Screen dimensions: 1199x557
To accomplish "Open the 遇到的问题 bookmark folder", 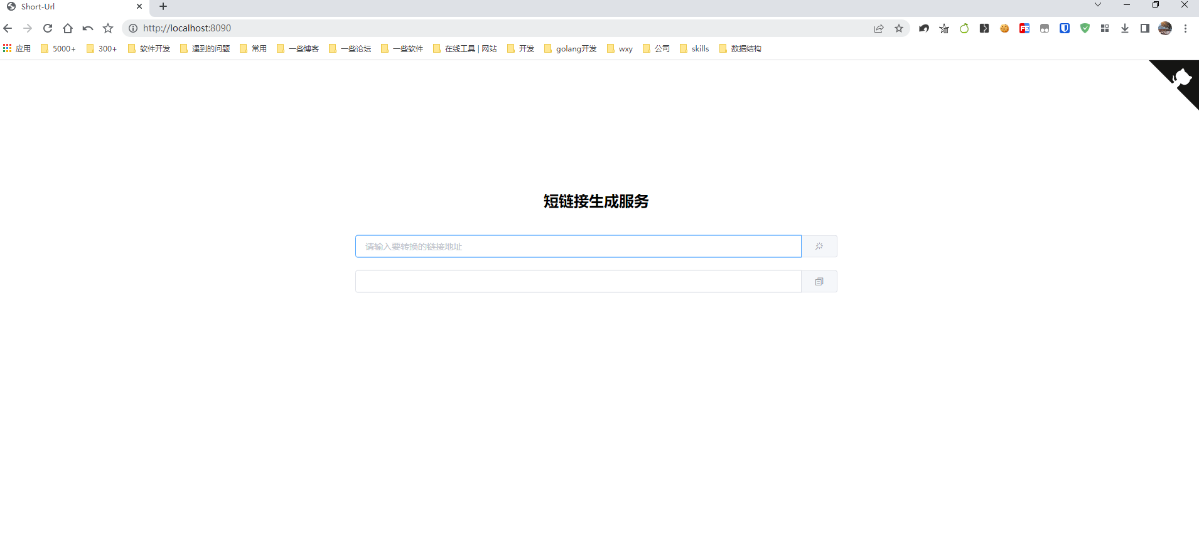I will [205, 48].
